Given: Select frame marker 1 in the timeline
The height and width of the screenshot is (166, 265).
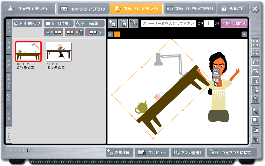Looking at the screenshot, I should [x=117, y=34].
